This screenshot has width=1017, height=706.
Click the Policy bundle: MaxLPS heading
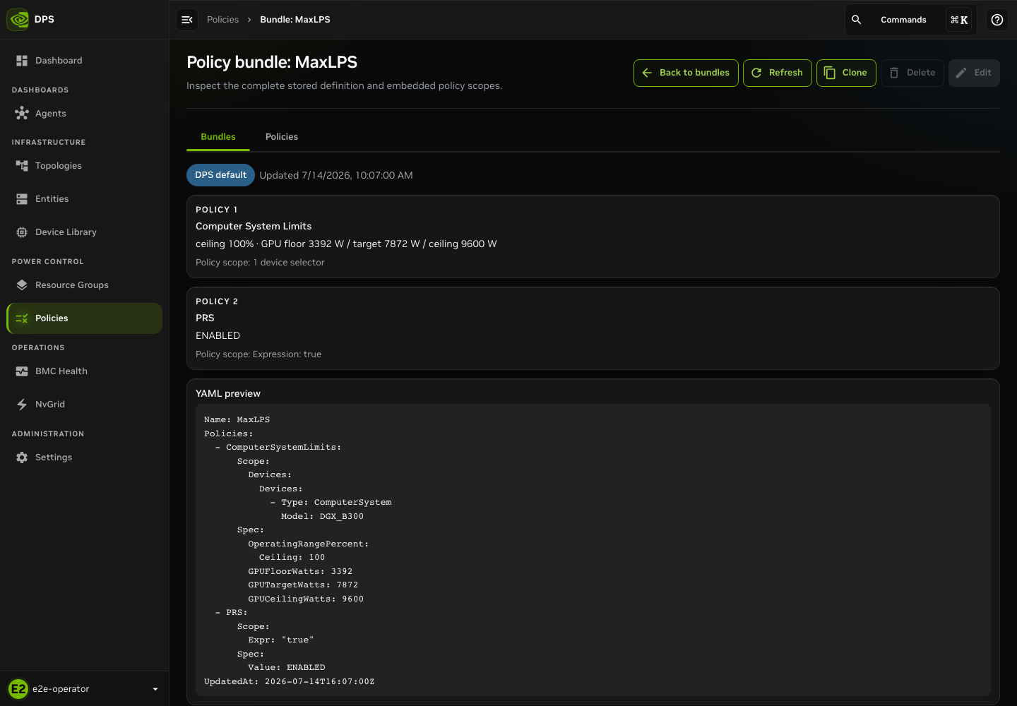(272, 62)
